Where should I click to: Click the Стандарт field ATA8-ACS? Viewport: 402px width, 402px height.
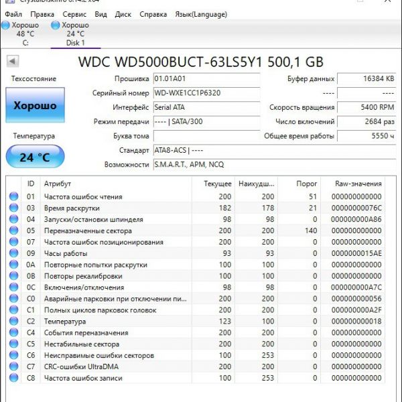tap(275, 150)
